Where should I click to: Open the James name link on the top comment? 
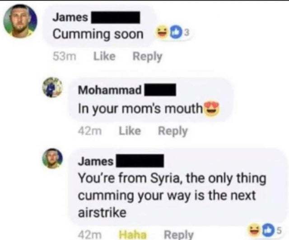pyautogui.click(x=70, y=18)
